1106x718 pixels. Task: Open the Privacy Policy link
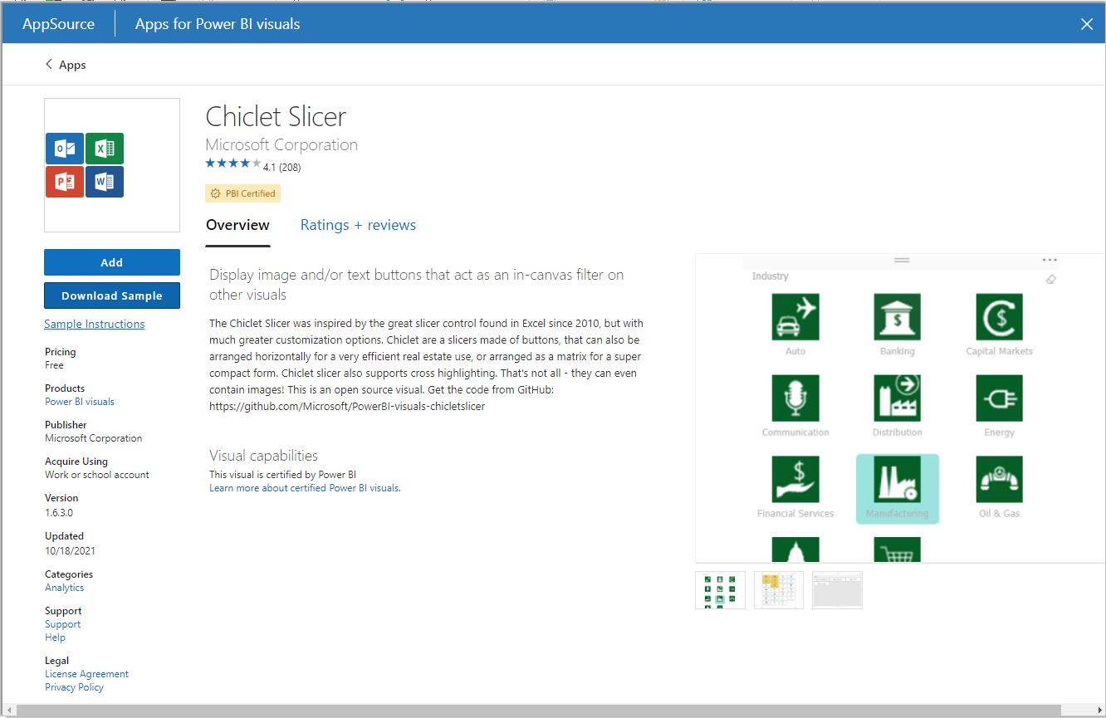tap(75, 687)
